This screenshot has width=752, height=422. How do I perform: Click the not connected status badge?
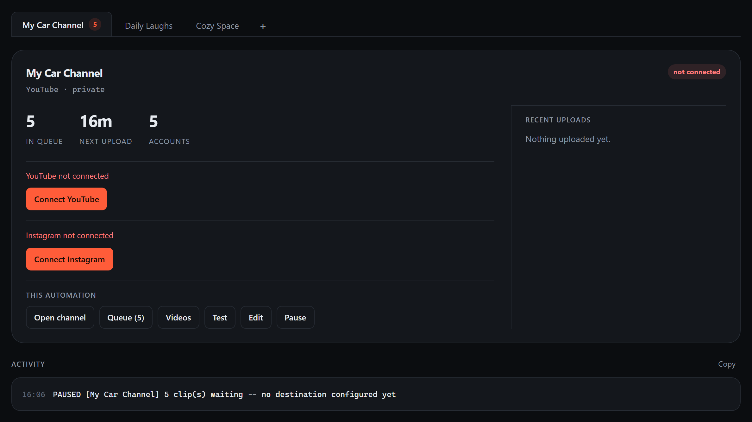coord(697,72)
